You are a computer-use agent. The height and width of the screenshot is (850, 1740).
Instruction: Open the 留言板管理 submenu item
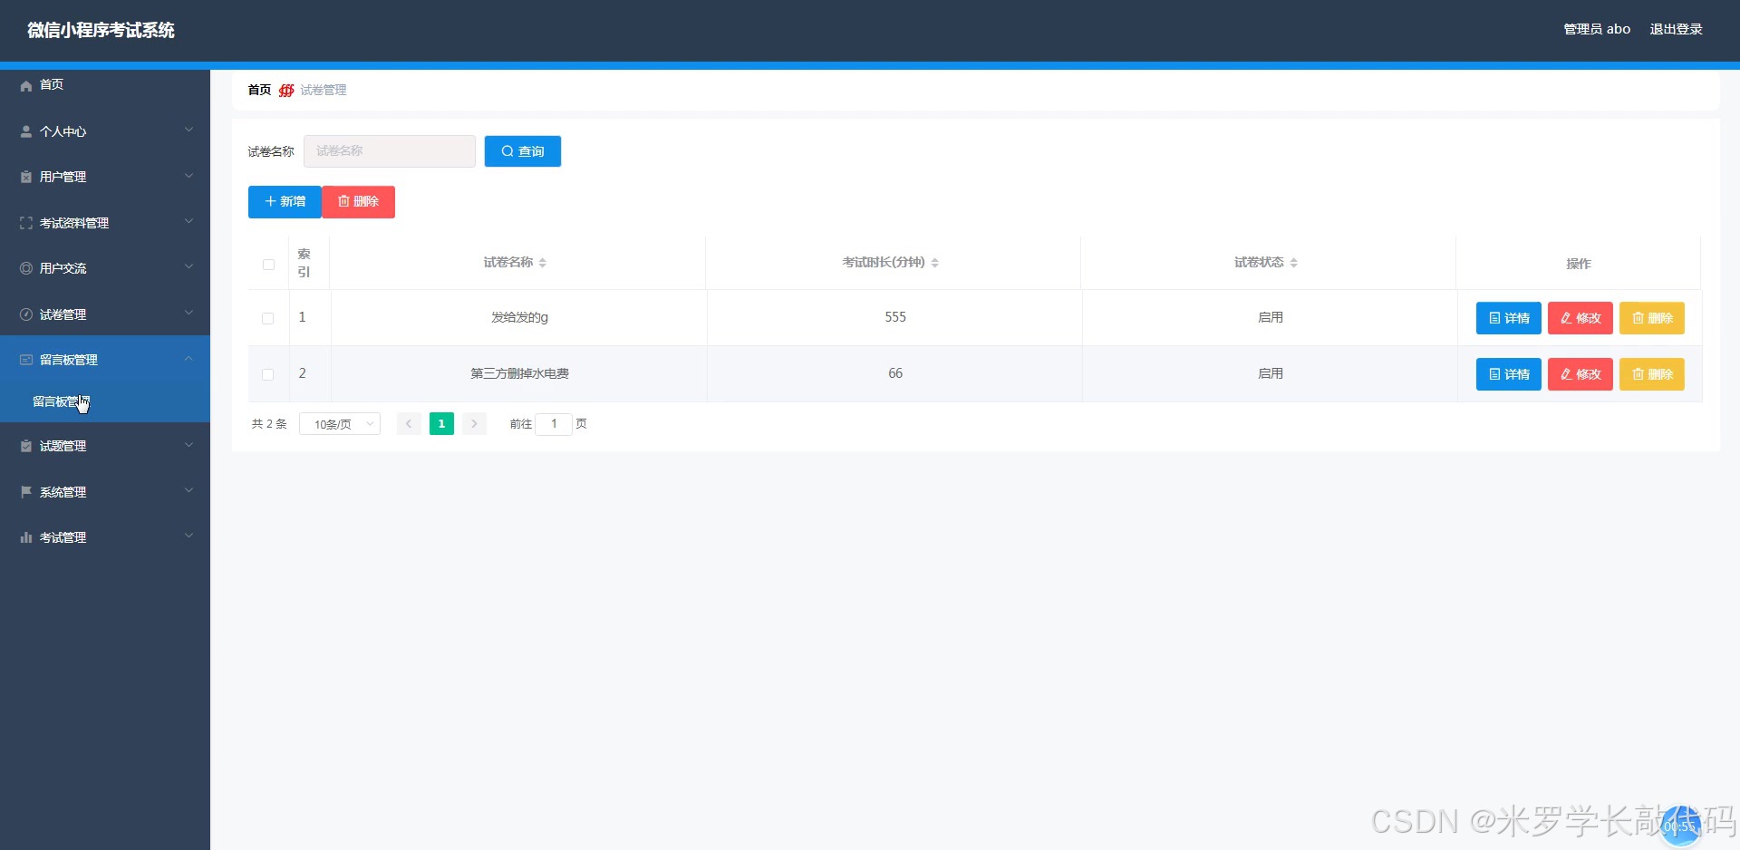coord(105,401)
